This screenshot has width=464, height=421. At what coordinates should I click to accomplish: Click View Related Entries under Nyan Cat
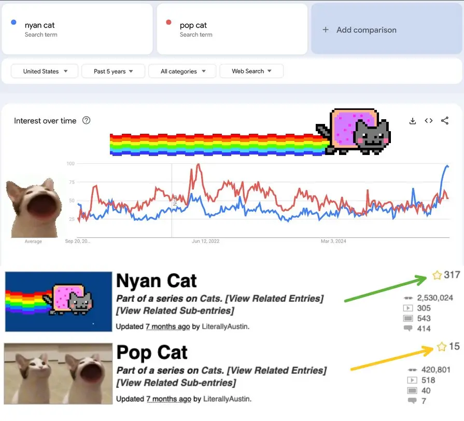point(274,299)
